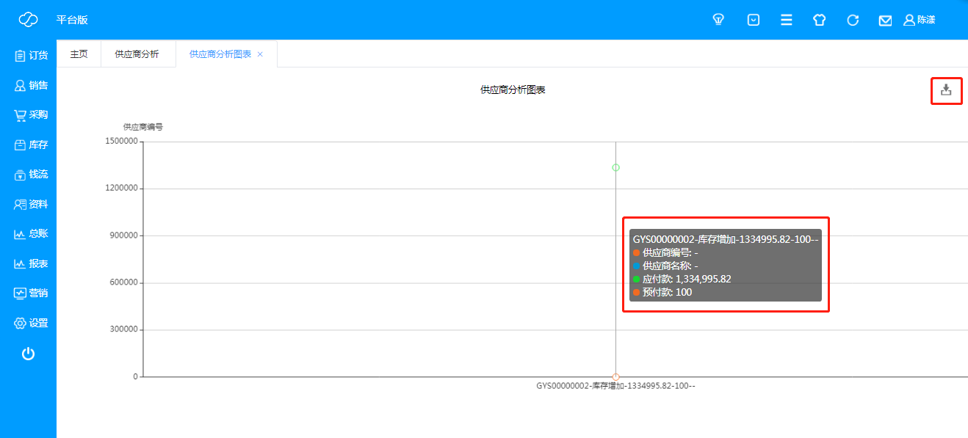The image size is (968, 438).
Task: Switch to the 主页 tab
Action: (x=79, y=54)
